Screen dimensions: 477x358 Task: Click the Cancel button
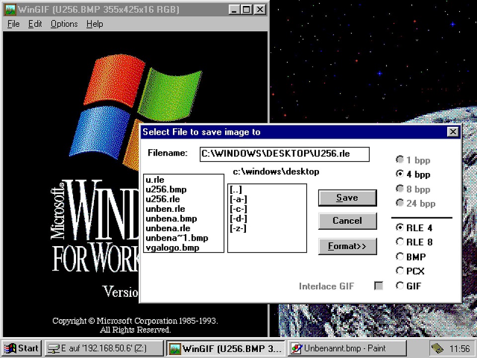point(347,221)
